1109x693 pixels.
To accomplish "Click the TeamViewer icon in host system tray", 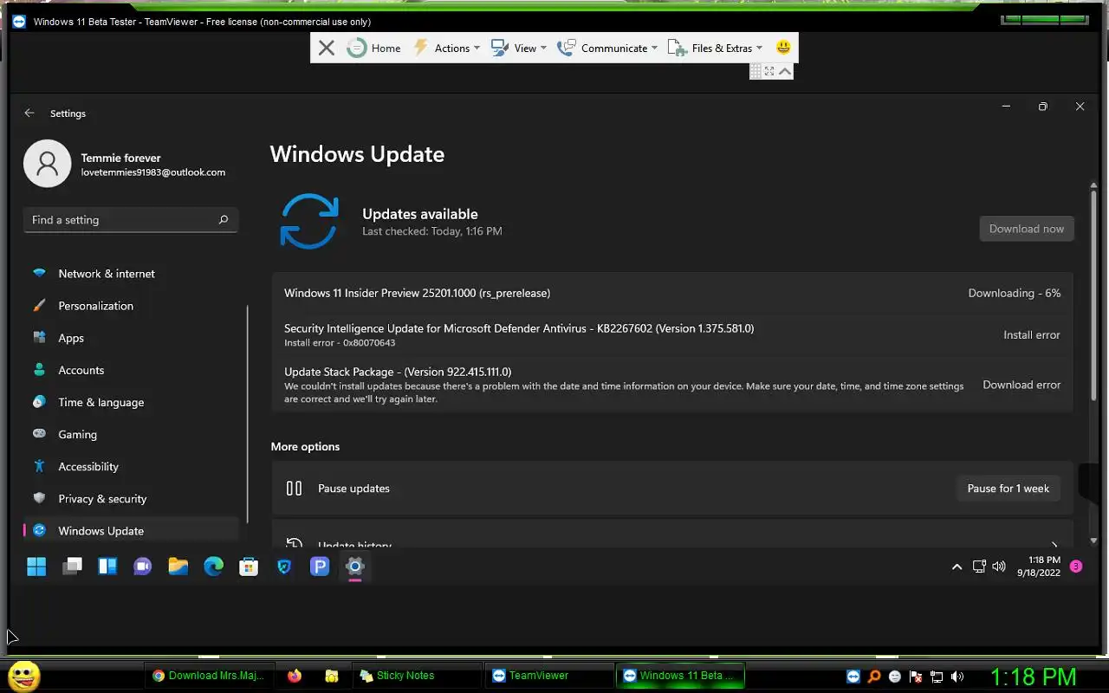I will 853,677.
